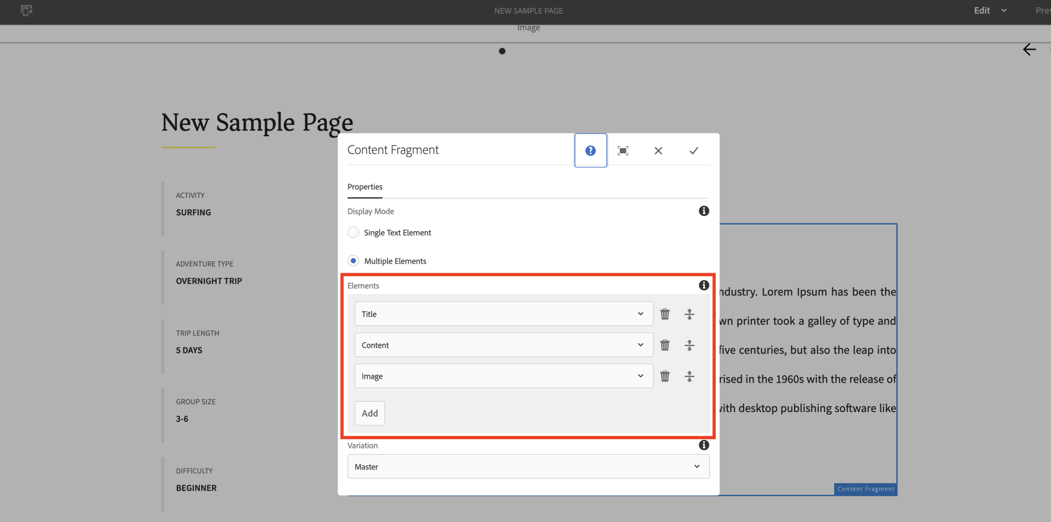Click the back arrow on the right
1051x522 pixels.
coord(1029,49)
